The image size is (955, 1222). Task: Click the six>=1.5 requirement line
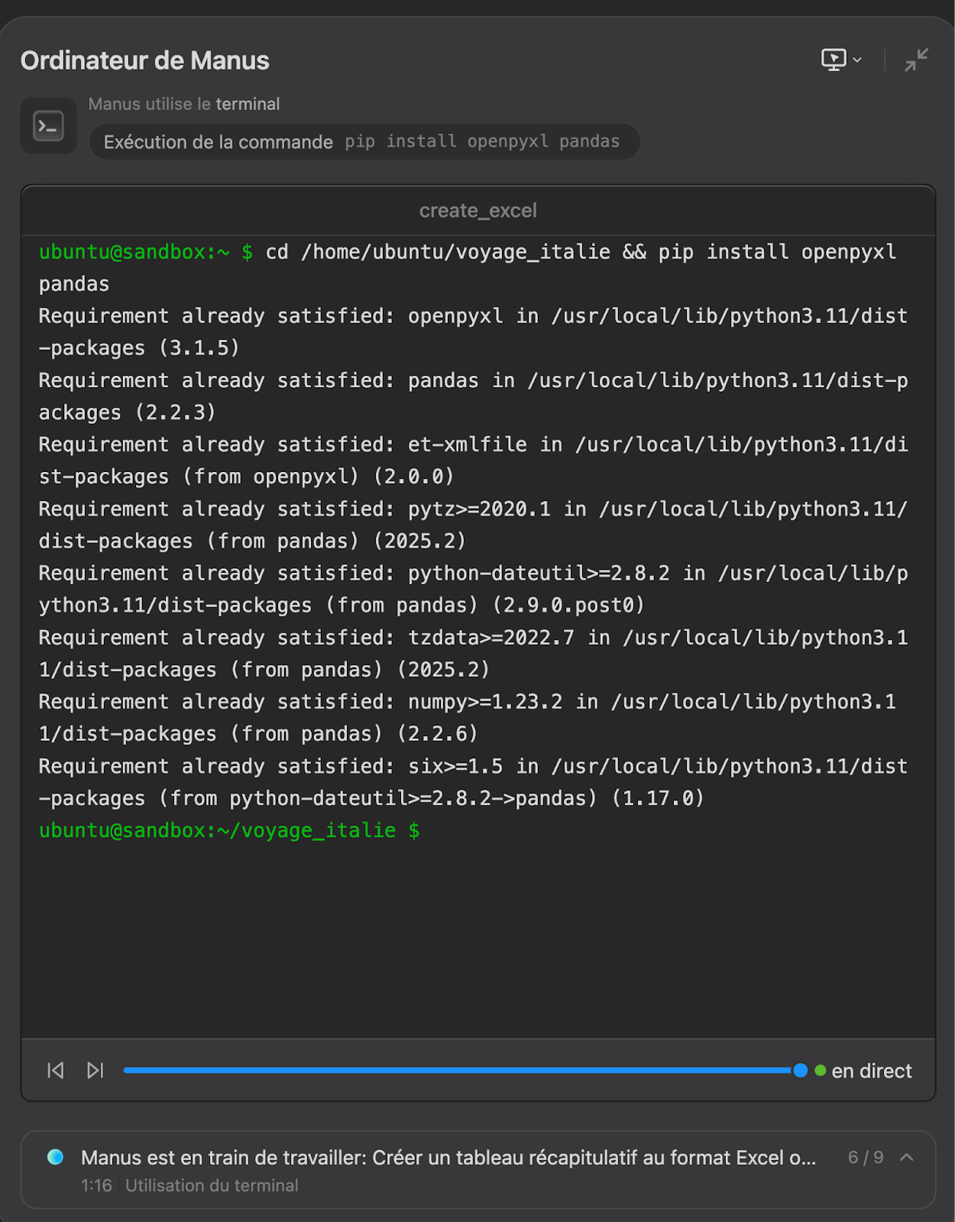(x=474, y=782)
